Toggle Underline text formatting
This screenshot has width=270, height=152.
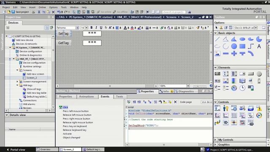coord(101,27)
